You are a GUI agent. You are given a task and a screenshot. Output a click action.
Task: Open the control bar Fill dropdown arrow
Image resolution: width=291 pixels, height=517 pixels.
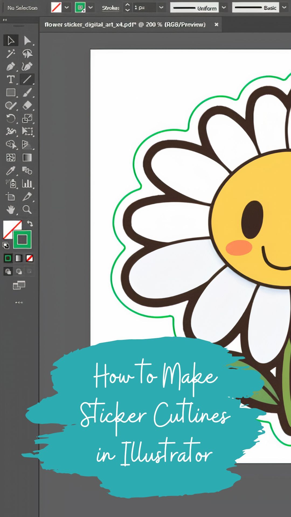click(x=67, y=8)
